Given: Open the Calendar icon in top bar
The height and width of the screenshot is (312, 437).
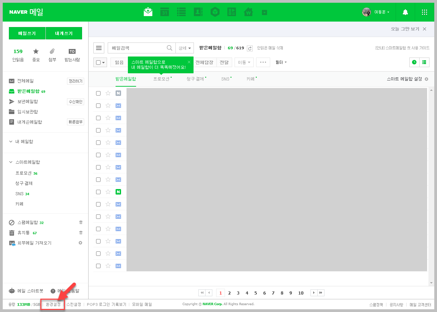Looking at the screenshot, I should 165,12.
